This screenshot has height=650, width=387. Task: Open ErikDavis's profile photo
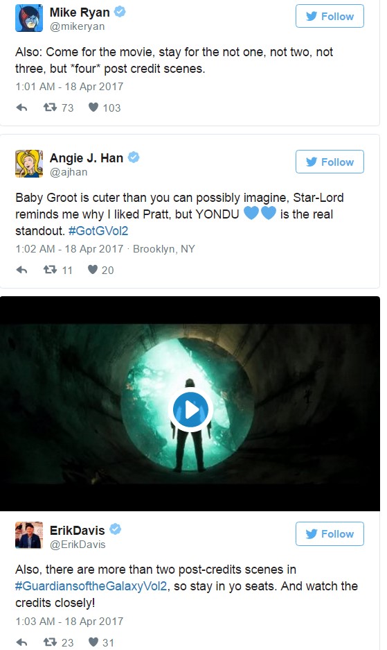(29, 535)
